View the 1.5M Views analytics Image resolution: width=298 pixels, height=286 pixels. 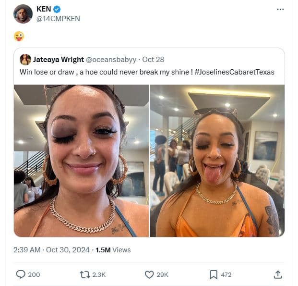(x=113, y=249)
